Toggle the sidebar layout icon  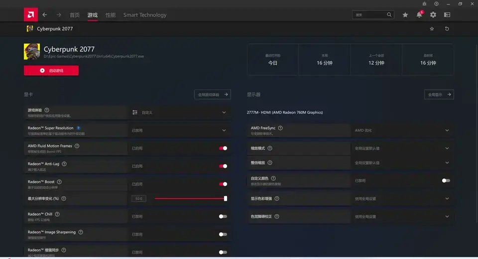click(x=447, y=14)
